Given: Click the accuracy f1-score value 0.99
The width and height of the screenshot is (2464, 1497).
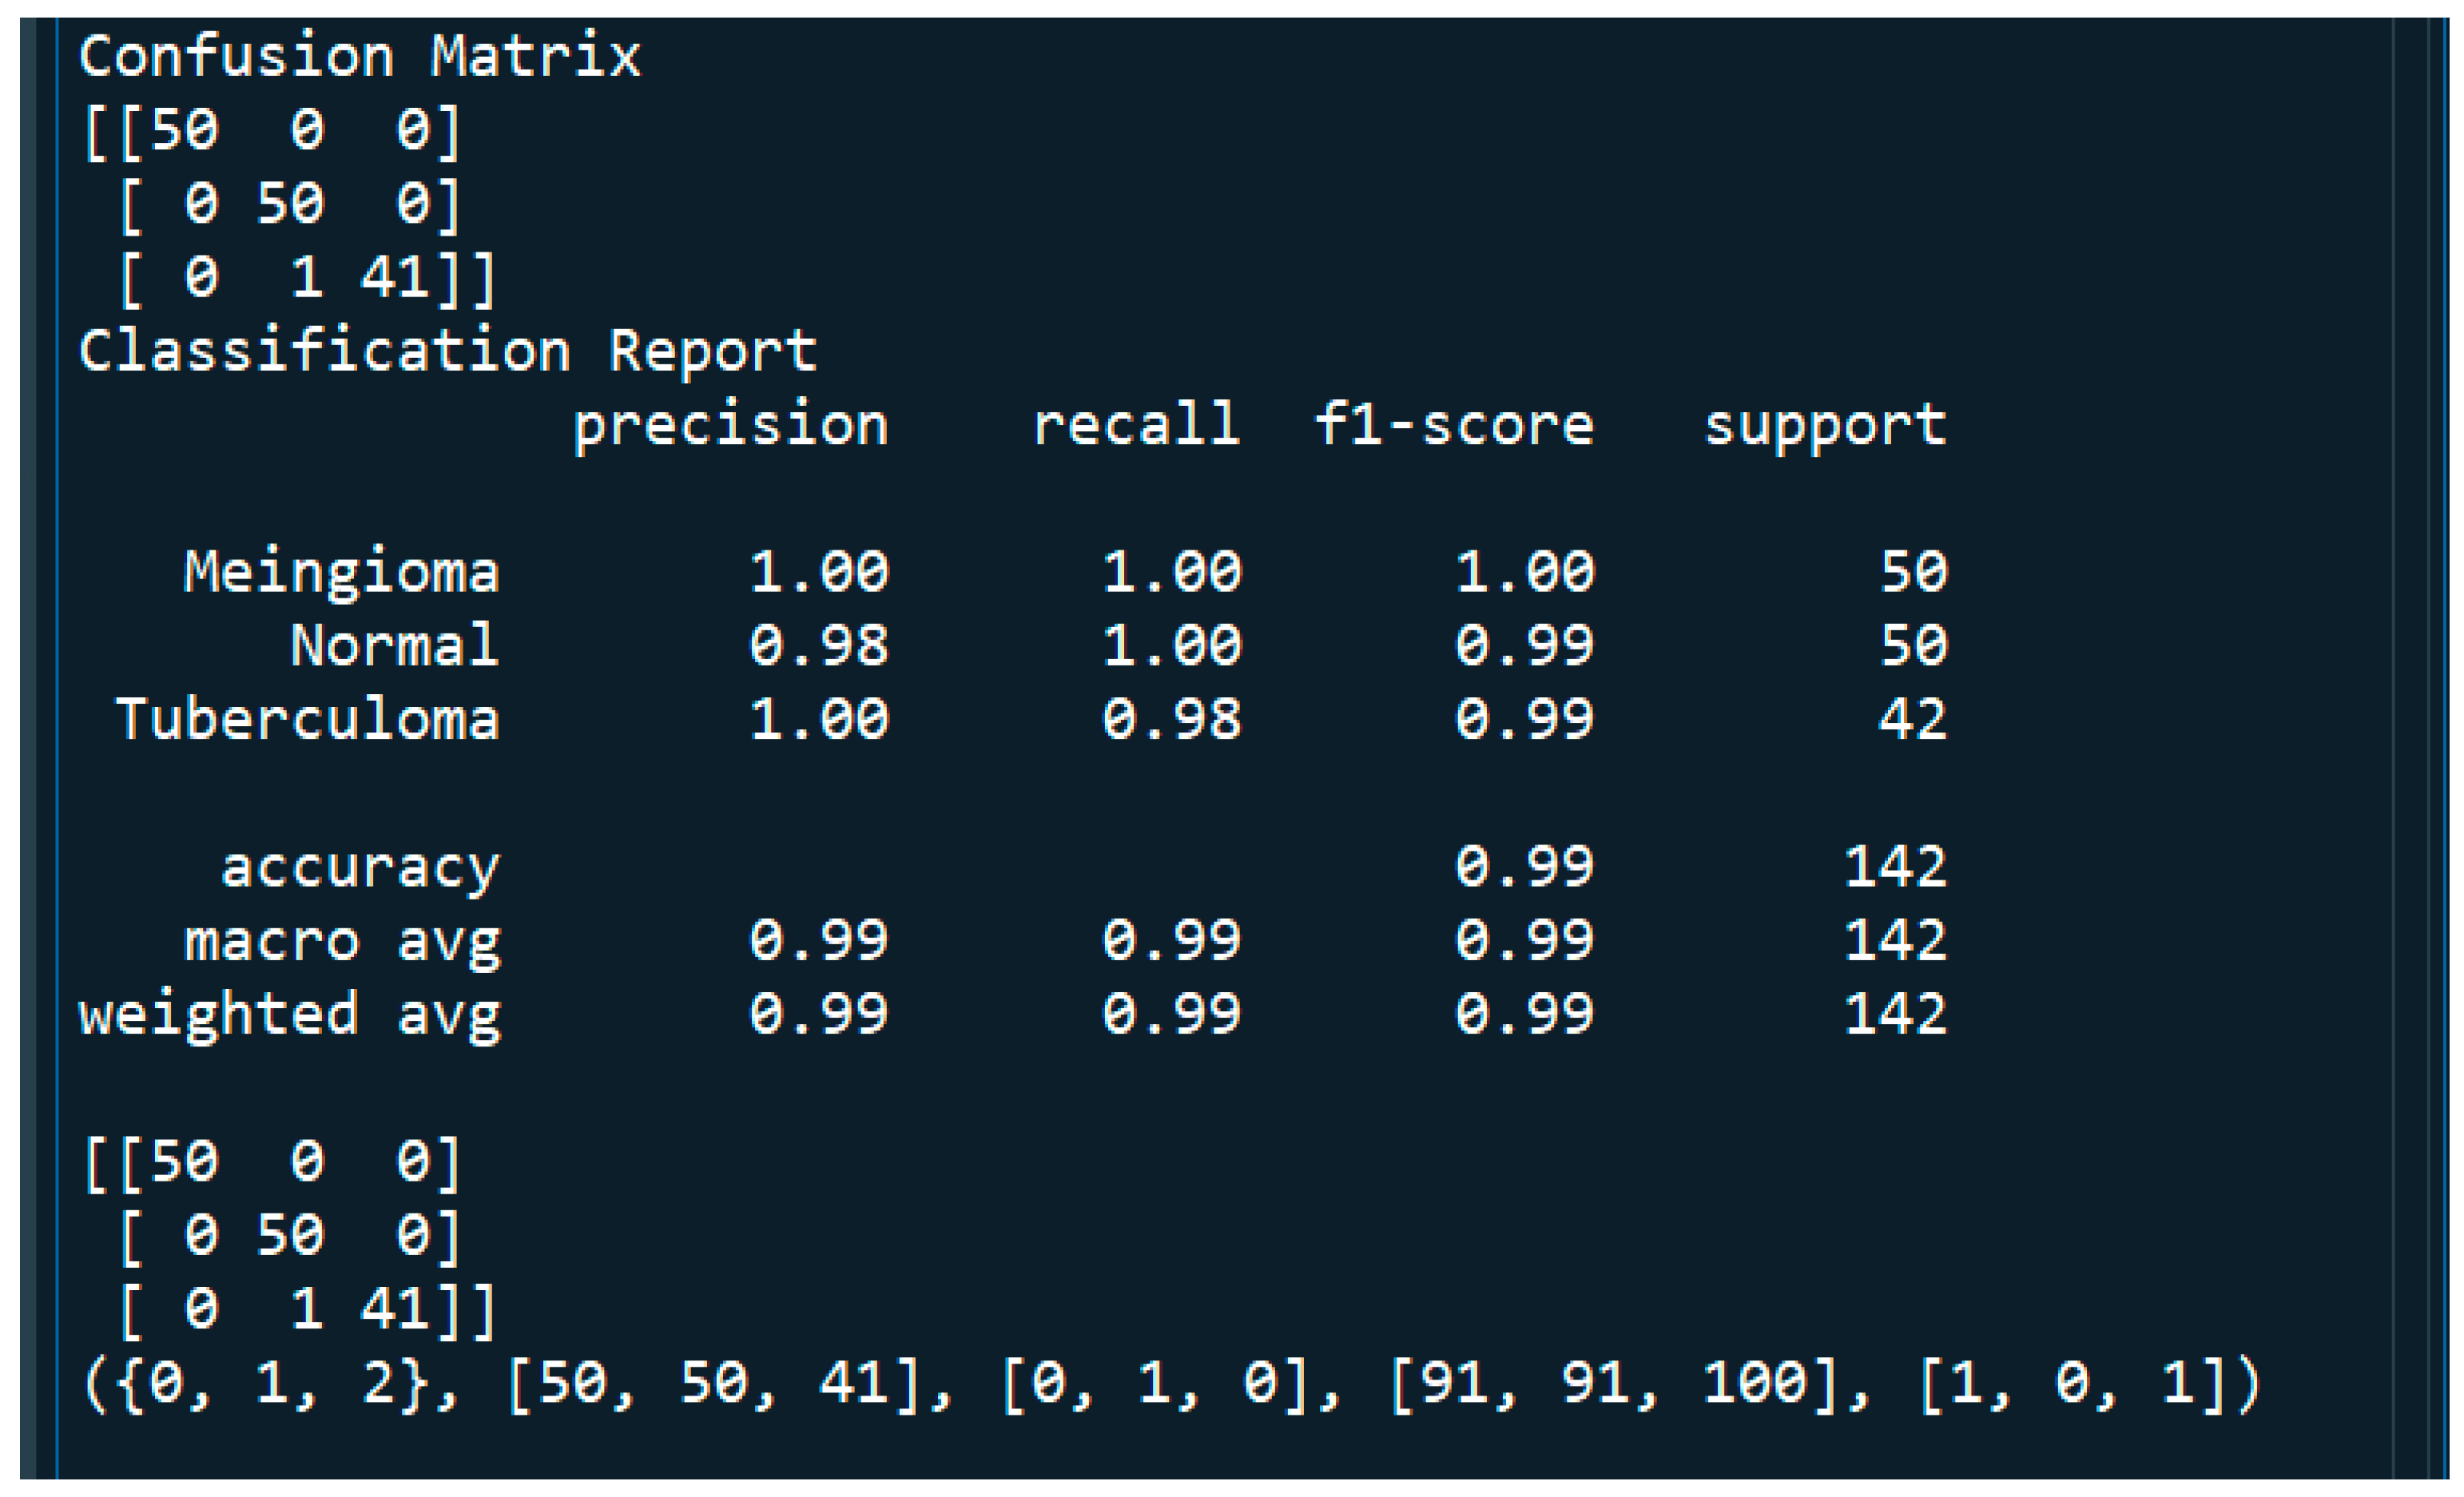Looking at the screenshot, I should [x=1524, y=868].
